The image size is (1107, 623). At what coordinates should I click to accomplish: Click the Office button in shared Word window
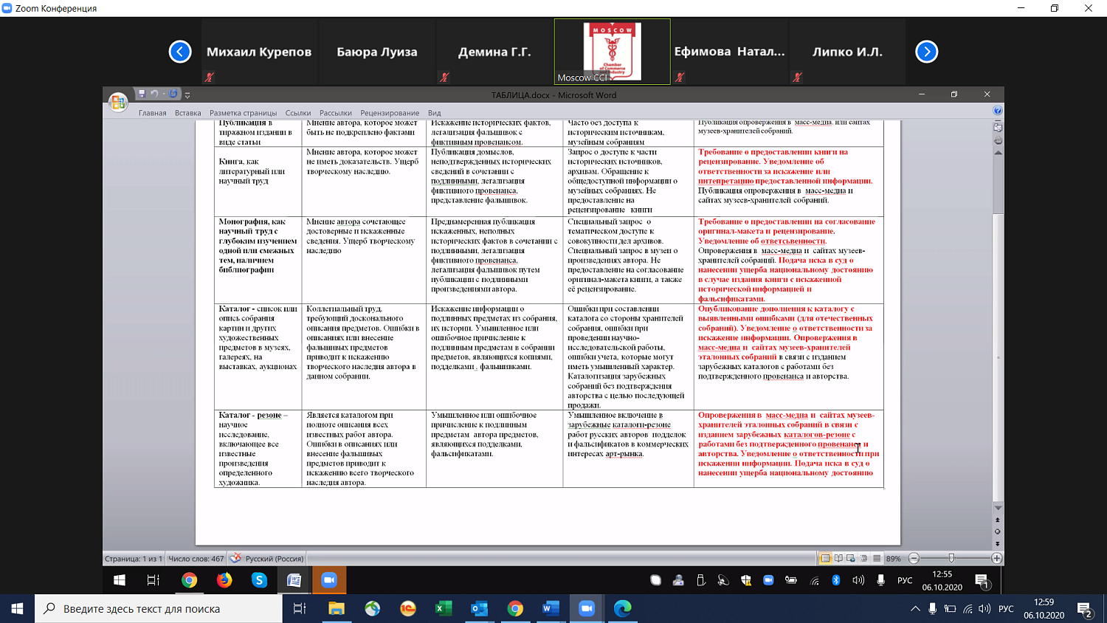click(118, 103)
